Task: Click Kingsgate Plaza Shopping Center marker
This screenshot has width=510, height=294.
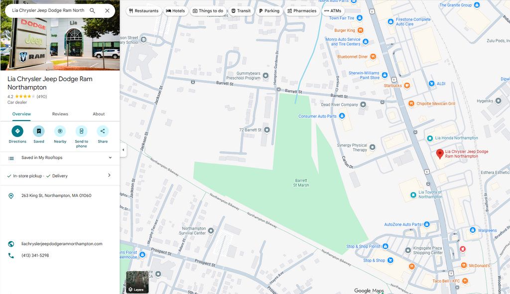Action: (408, 250)
